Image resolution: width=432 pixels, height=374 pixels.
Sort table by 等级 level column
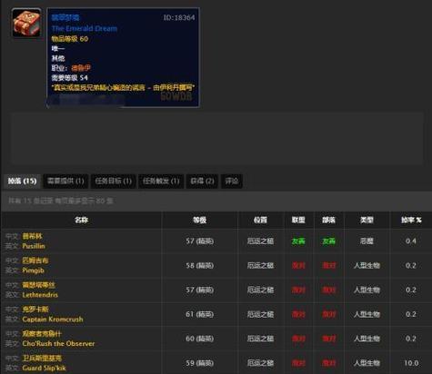[199, 220]
